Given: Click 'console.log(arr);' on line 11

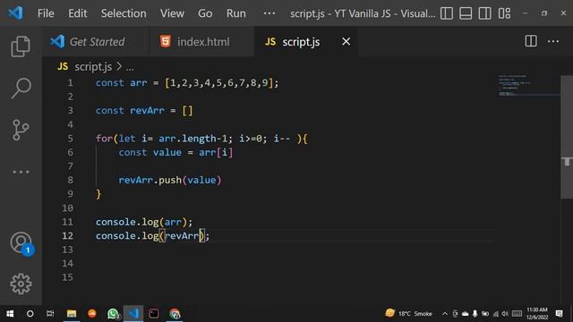Looking at the screenshot, I should [x=144, y=222].
